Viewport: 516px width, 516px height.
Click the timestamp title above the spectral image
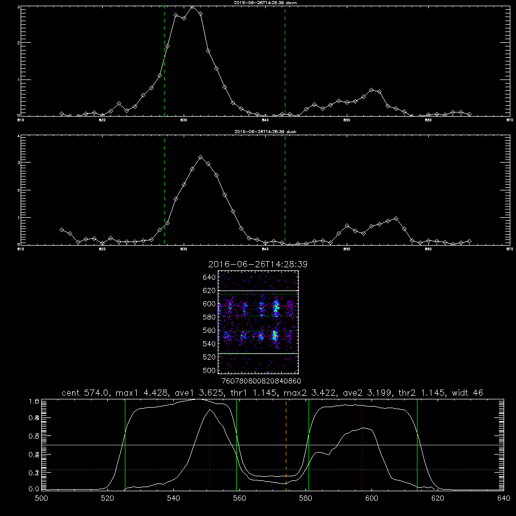coord(258,264)
